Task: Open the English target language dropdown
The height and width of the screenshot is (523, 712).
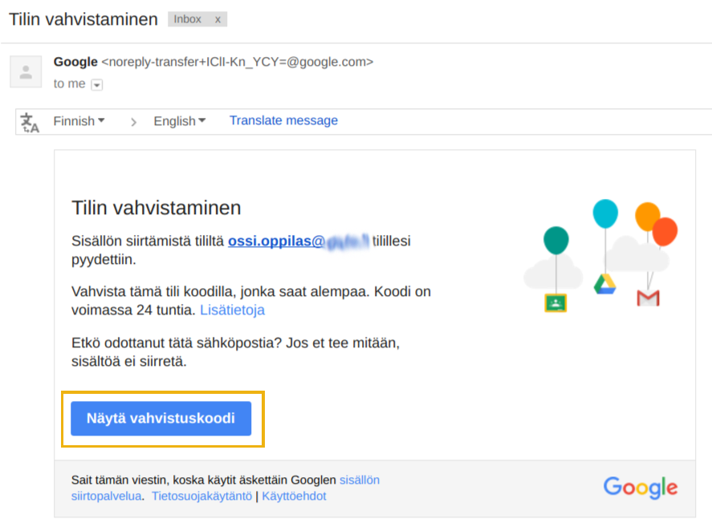Action: click(179, 121)
